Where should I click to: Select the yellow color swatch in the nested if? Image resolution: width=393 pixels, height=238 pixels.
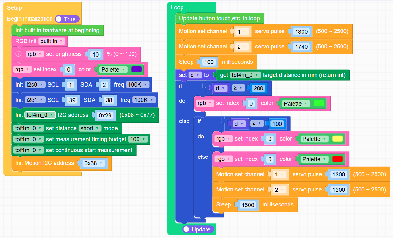(x=338, y=139)
